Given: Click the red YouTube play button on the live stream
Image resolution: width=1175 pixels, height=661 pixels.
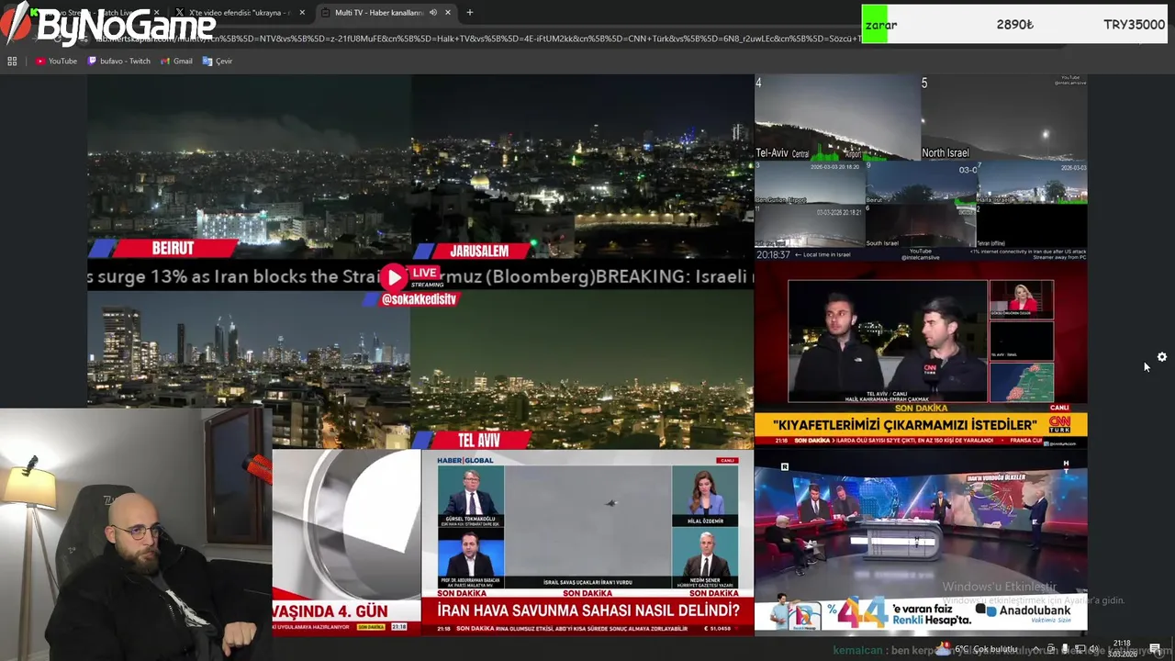Looking at the screenshot, I should tap(394, 276).
